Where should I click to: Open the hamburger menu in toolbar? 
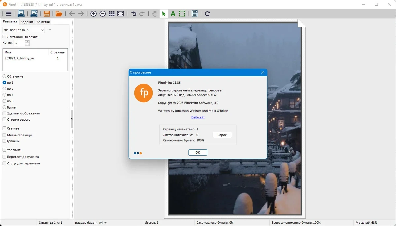(9, 13)
